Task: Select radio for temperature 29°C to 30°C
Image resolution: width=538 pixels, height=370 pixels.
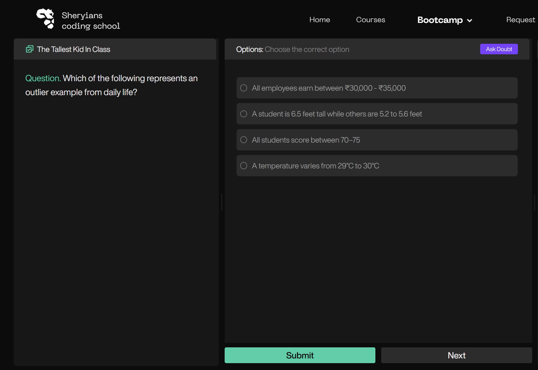Action: point(244,166)
